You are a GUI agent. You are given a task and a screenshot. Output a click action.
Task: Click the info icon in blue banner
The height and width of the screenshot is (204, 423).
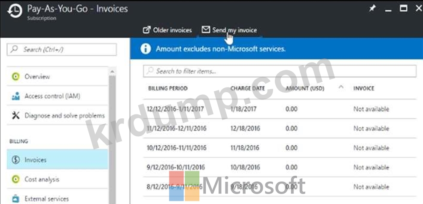click(146, 49)
